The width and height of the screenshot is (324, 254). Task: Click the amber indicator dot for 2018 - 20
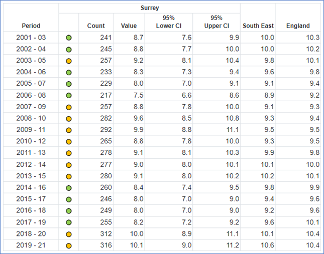(x=69, y=234)
